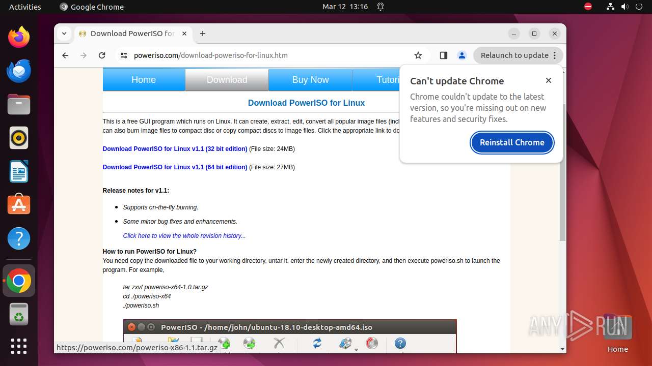Viewport: 652px width, 366px height.
Task: Open the Buy Now navigation tab
Action: (x=310, y=80)
